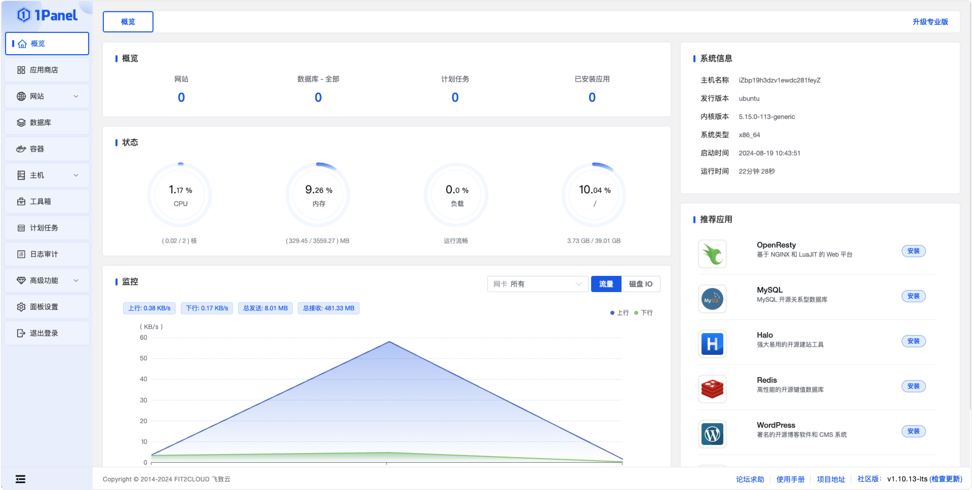Install OpenResty with its 安装 button
This screenshot has height=490, width=972.
coord(913,251)
